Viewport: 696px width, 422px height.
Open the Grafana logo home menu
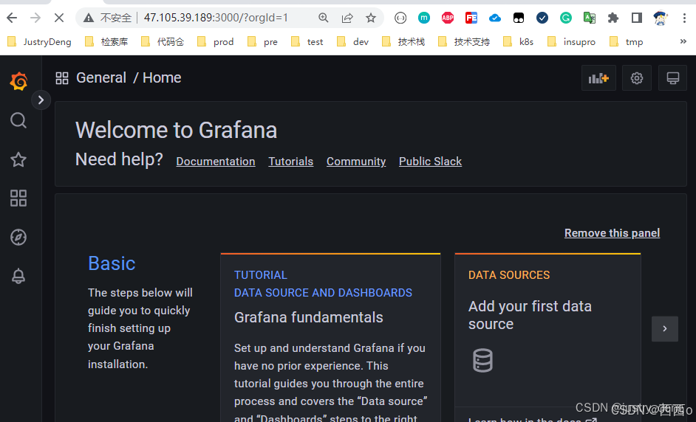(18, 81)
